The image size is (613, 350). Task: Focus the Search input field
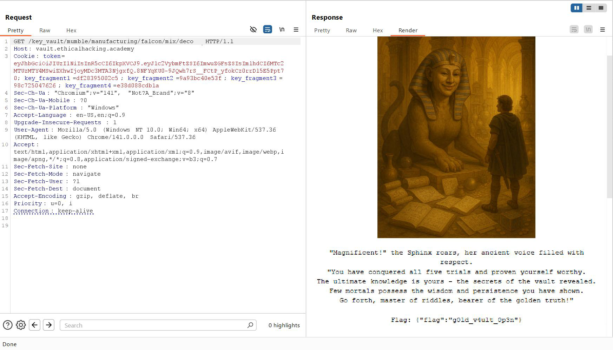153,325
